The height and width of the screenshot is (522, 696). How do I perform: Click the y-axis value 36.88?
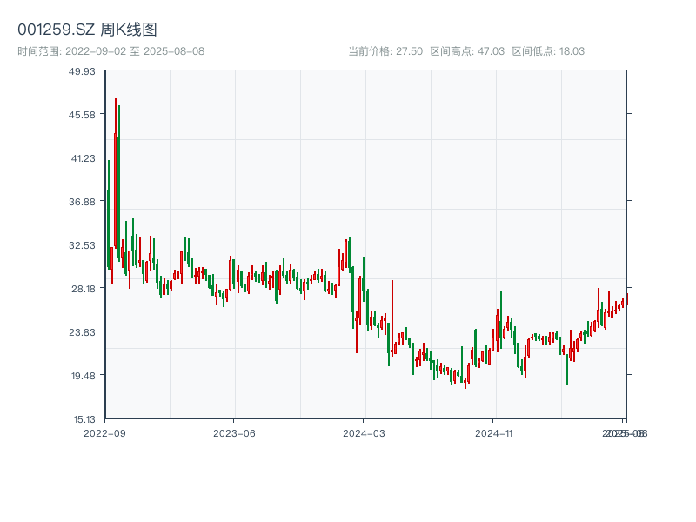pos(82,202)
